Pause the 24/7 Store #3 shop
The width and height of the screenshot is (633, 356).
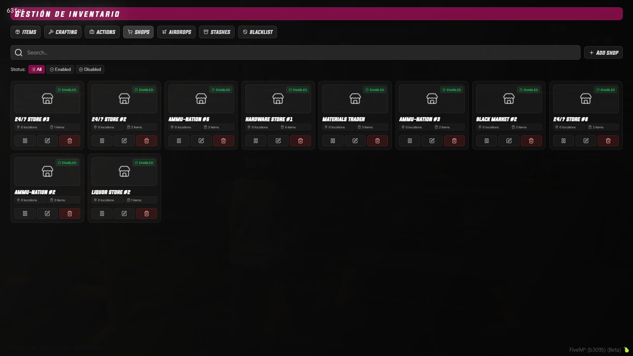25,141
